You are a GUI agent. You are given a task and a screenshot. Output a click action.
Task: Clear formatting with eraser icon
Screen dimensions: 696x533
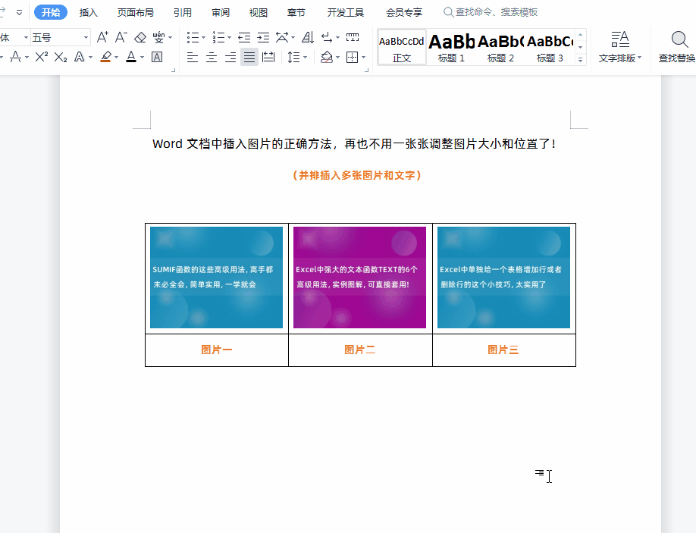[x=140, y=37]
